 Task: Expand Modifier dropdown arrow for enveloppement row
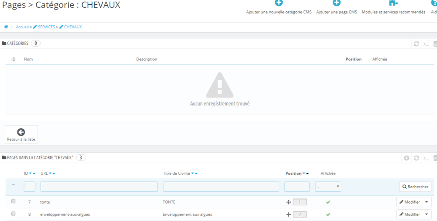coord(427,214)
